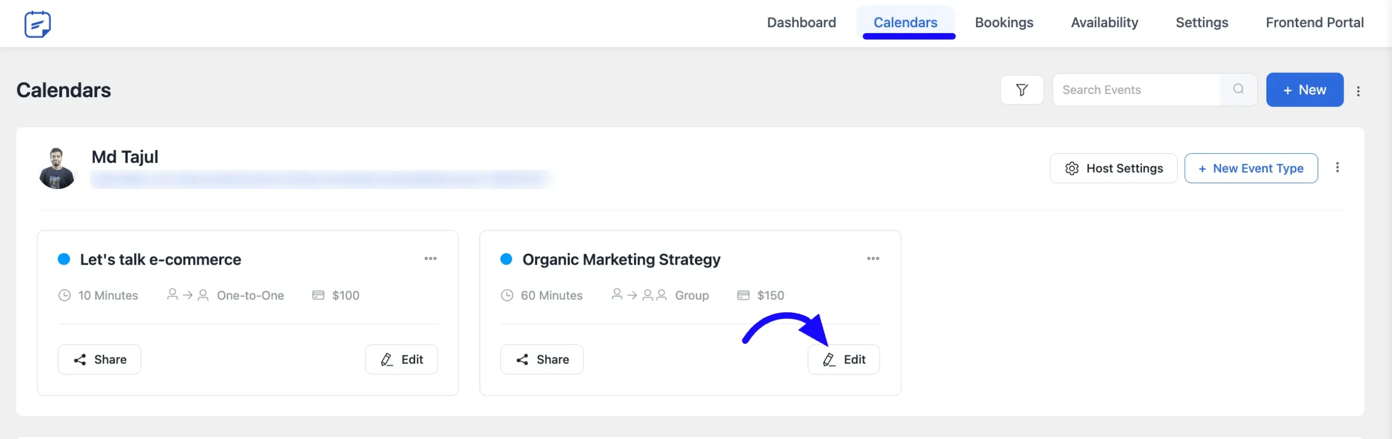Open the page-level vertical dots menu
The height and width of the screenshot is (439, 1392).
1358,91
